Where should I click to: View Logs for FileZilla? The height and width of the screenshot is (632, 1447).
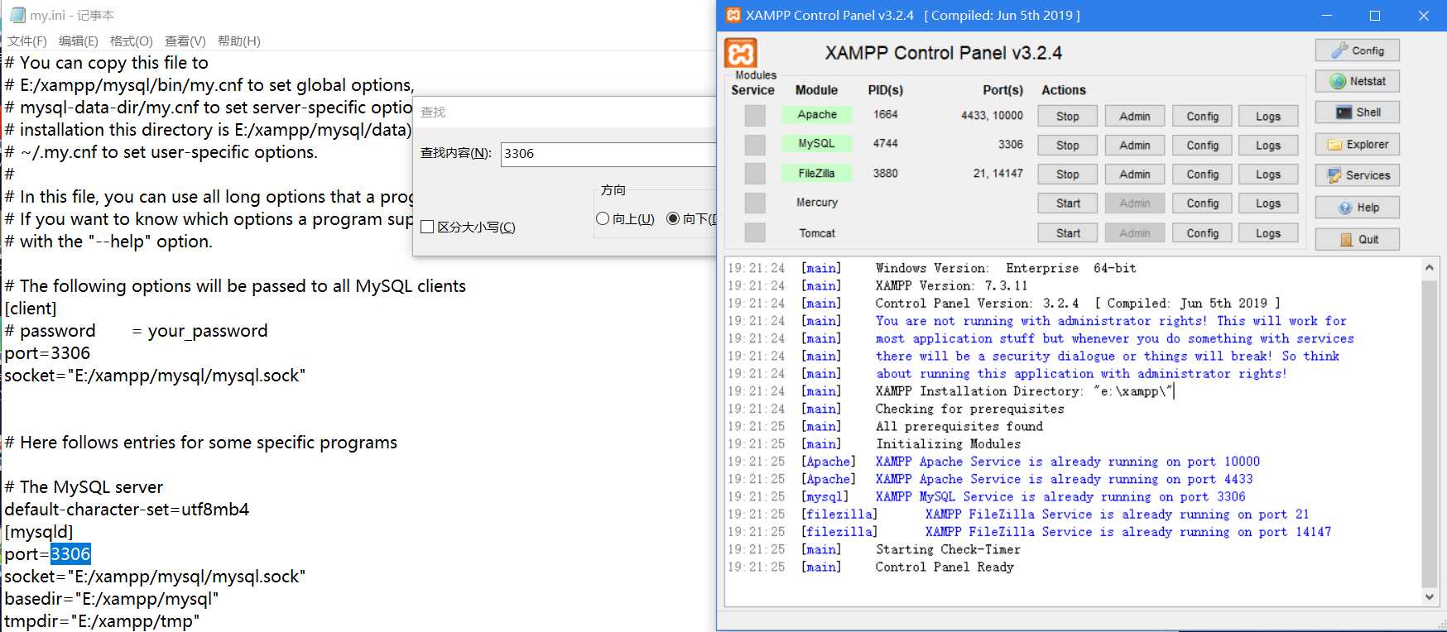(x=1268, y=175)
